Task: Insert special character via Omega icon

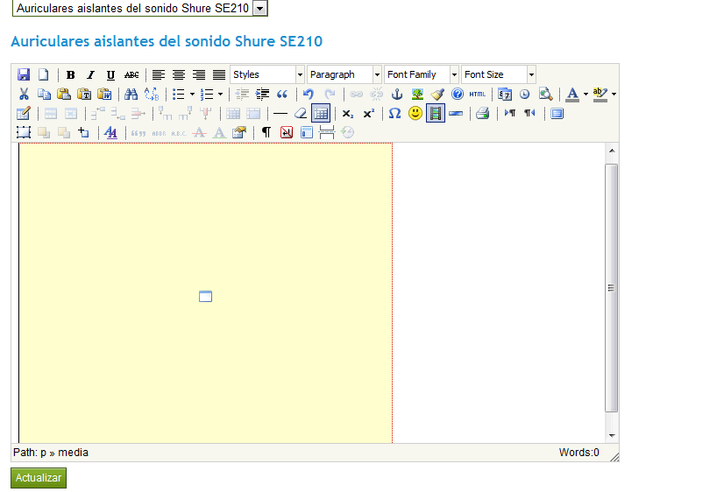Action: pos(394,114)
